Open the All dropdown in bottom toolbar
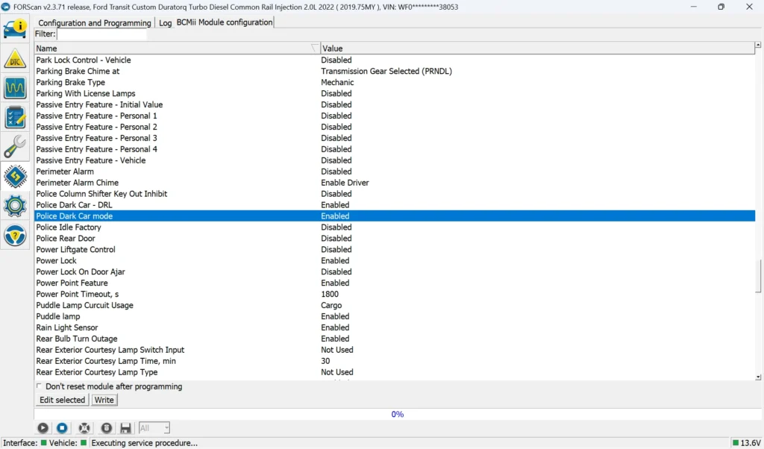This screenshot has height=449, width=764. click(154, 428)
